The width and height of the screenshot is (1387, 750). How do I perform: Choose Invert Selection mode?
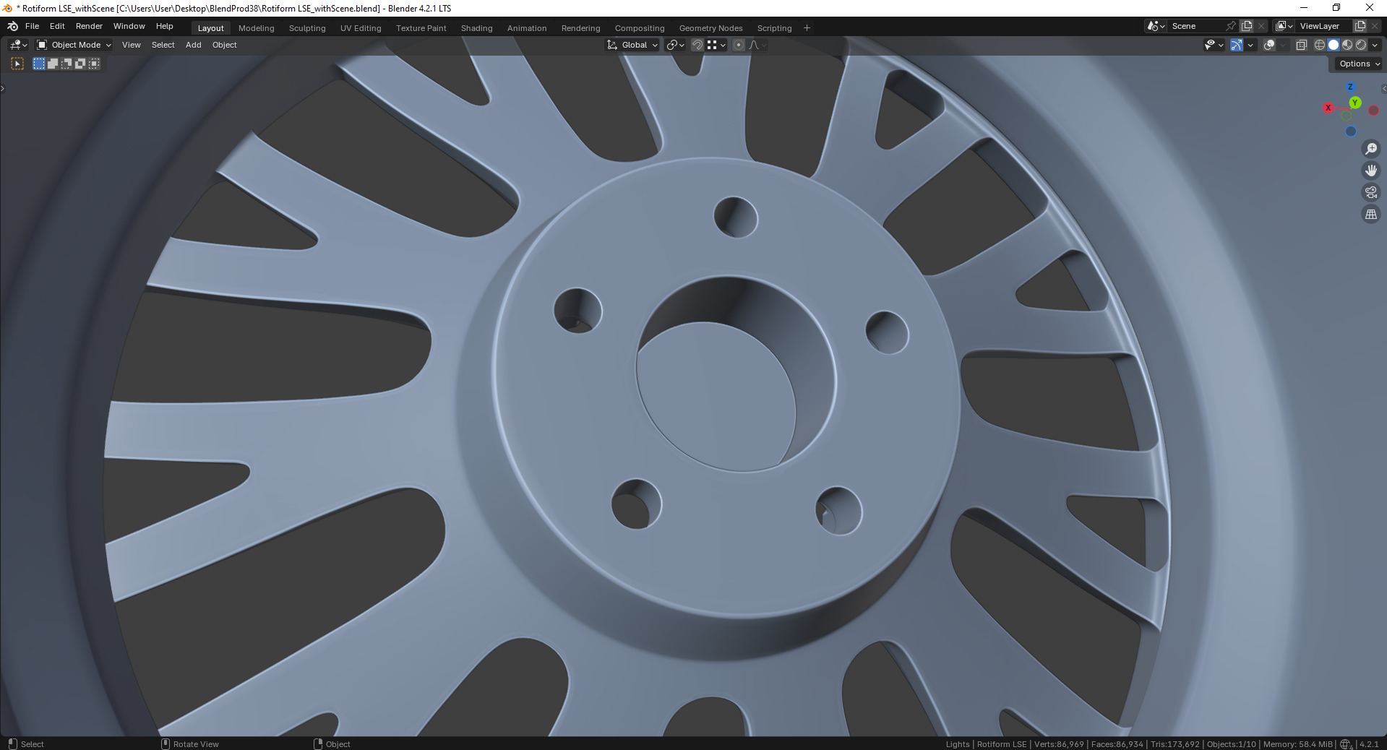(x=80, y=64)
